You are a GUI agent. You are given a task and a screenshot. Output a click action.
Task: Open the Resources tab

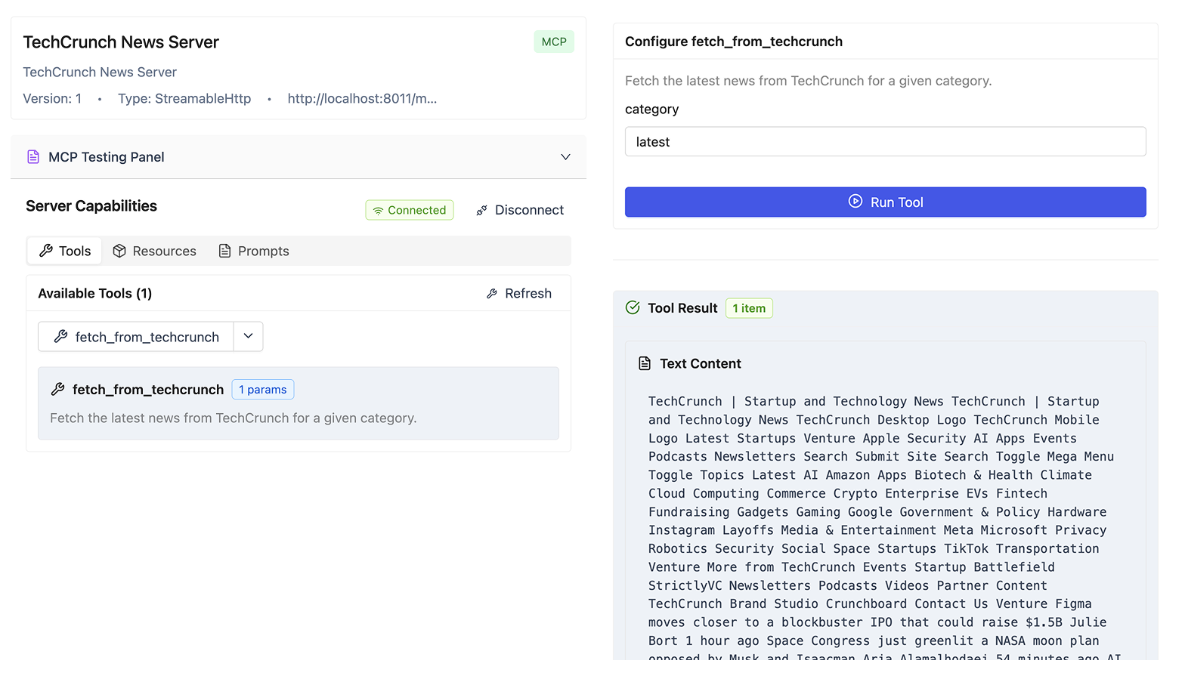[x=154, y=251]
